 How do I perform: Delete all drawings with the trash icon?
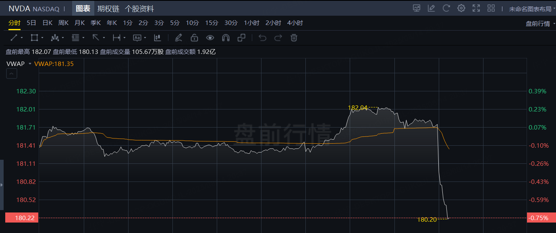[294, 38]
